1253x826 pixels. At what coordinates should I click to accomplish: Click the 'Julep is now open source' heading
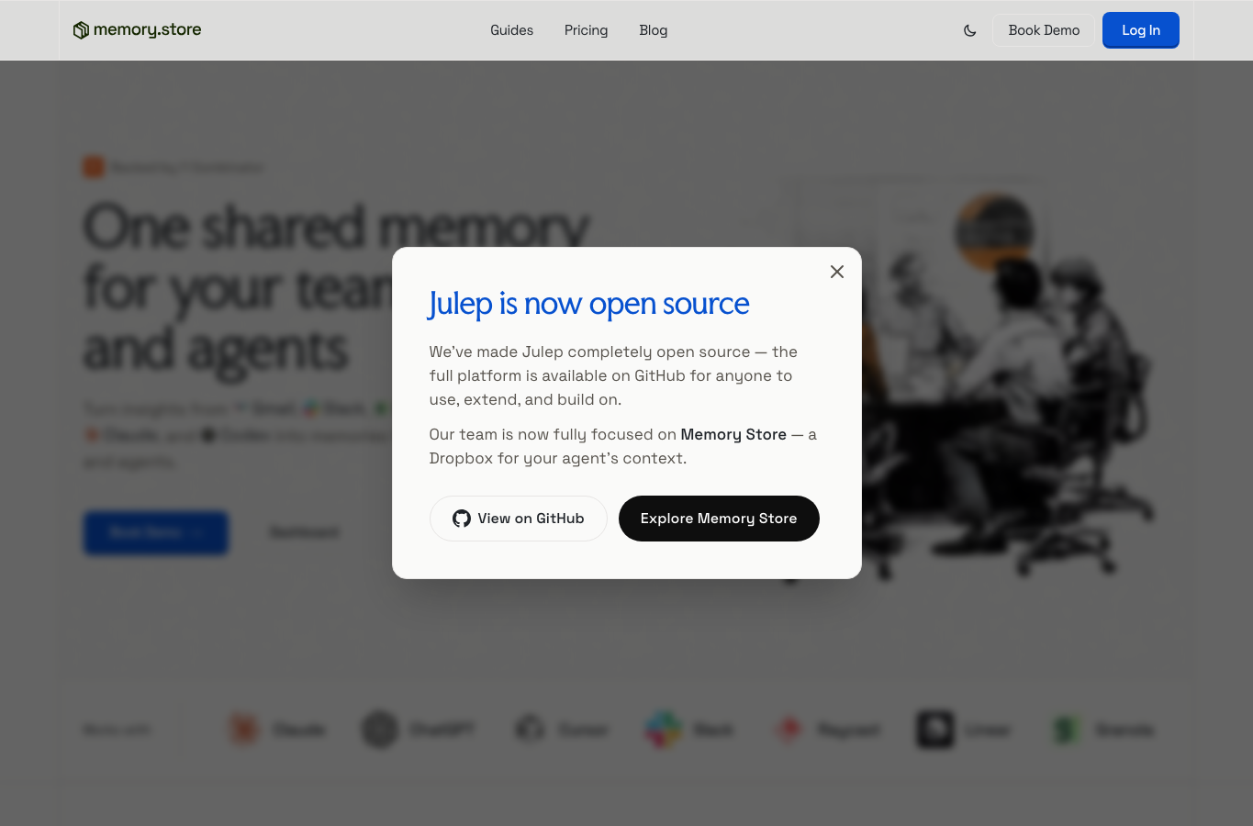point(588,304)
